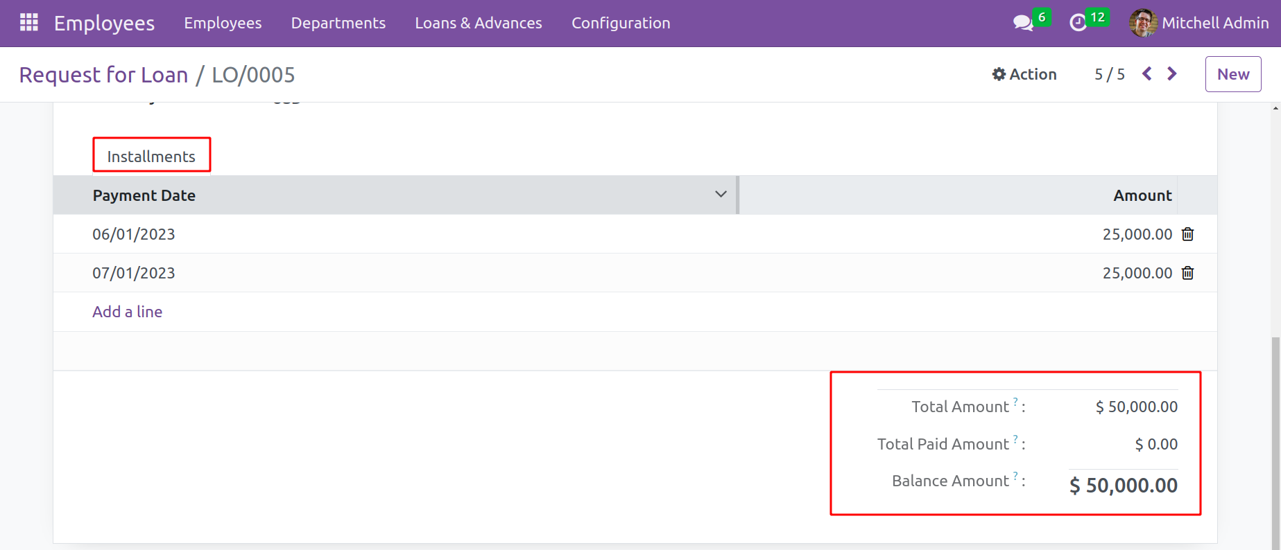Click the Amount column header

pyautogui.click(x=1142, y=195)
